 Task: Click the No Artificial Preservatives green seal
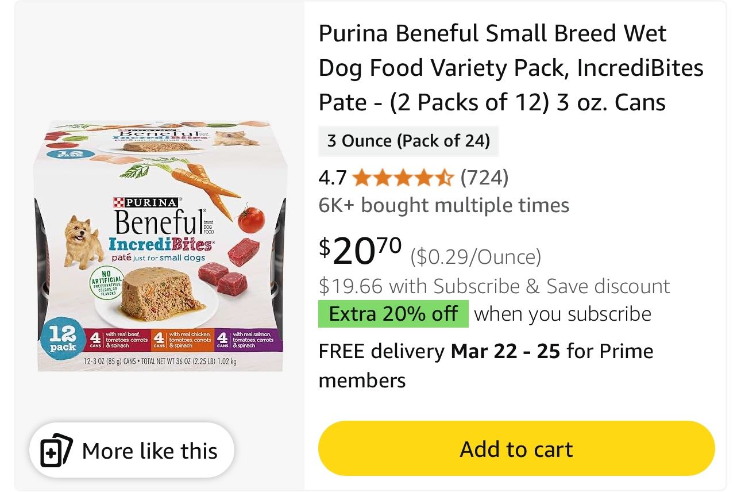tap(105, 283)
